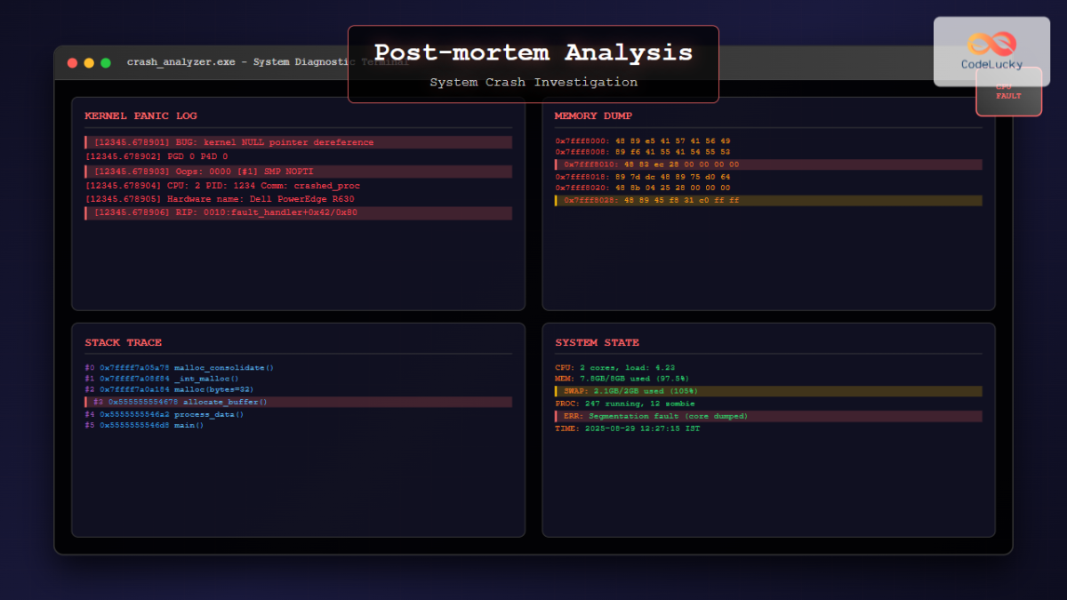Screen dimensions: 1067x600
Task: Click the yellow marker beside address 0x7fff8028
Action: (x=557, y=201)
